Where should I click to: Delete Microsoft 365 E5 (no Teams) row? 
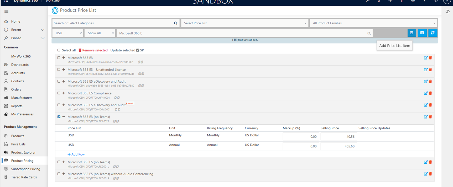(x=430, y=162)
